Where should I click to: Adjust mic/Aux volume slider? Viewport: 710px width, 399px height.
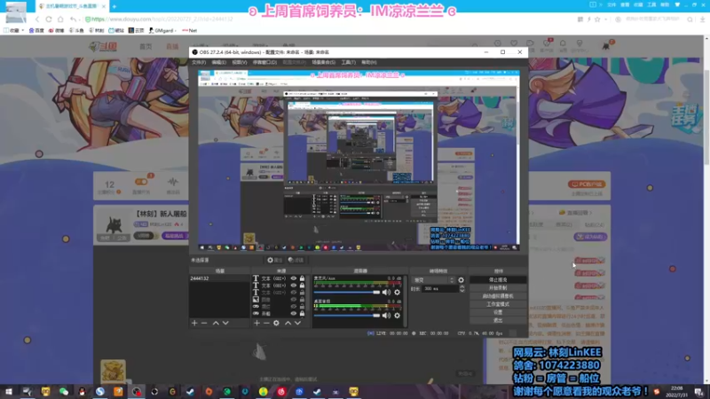pyautogui.click(x=347, y=293)
